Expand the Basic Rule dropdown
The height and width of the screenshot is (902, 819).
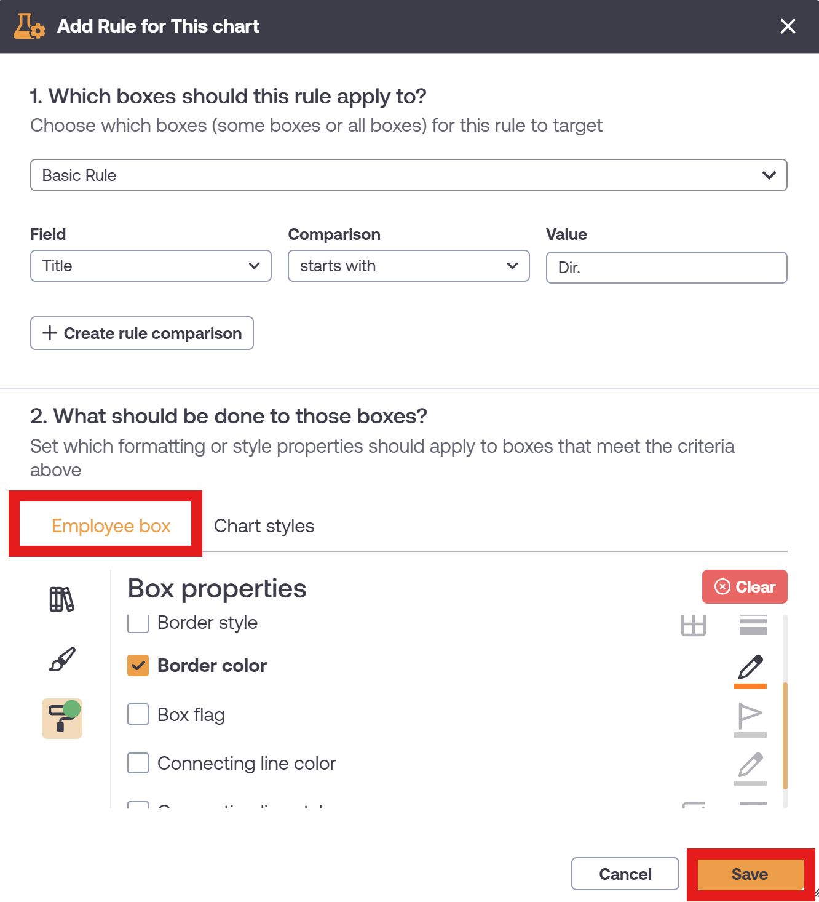[x=409, y=175]
